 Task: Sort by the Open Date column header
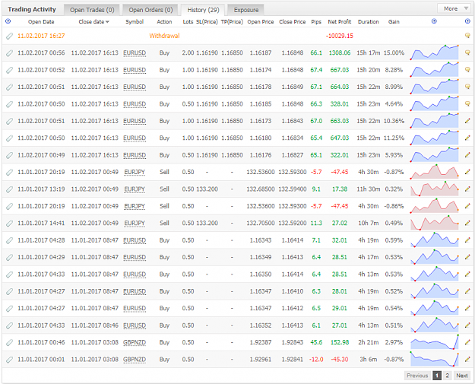pyautogui.click(x=41, y=21)
